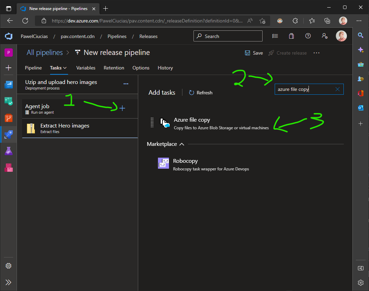Open Releases breadcrumb
Image resolution: width=369 pixels, height=291 pixels.
pos(148,37)
